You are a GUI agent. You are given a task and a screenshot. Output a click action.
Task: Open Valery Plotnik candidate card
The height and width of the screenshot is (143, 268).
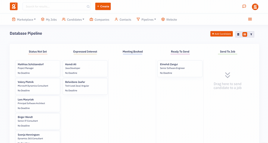[38, 86]
